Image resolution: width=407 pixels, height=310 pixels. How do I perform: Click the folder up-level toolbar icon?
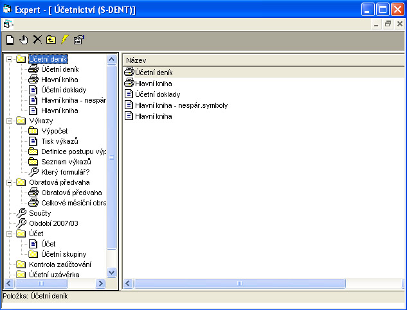point(51,40)
